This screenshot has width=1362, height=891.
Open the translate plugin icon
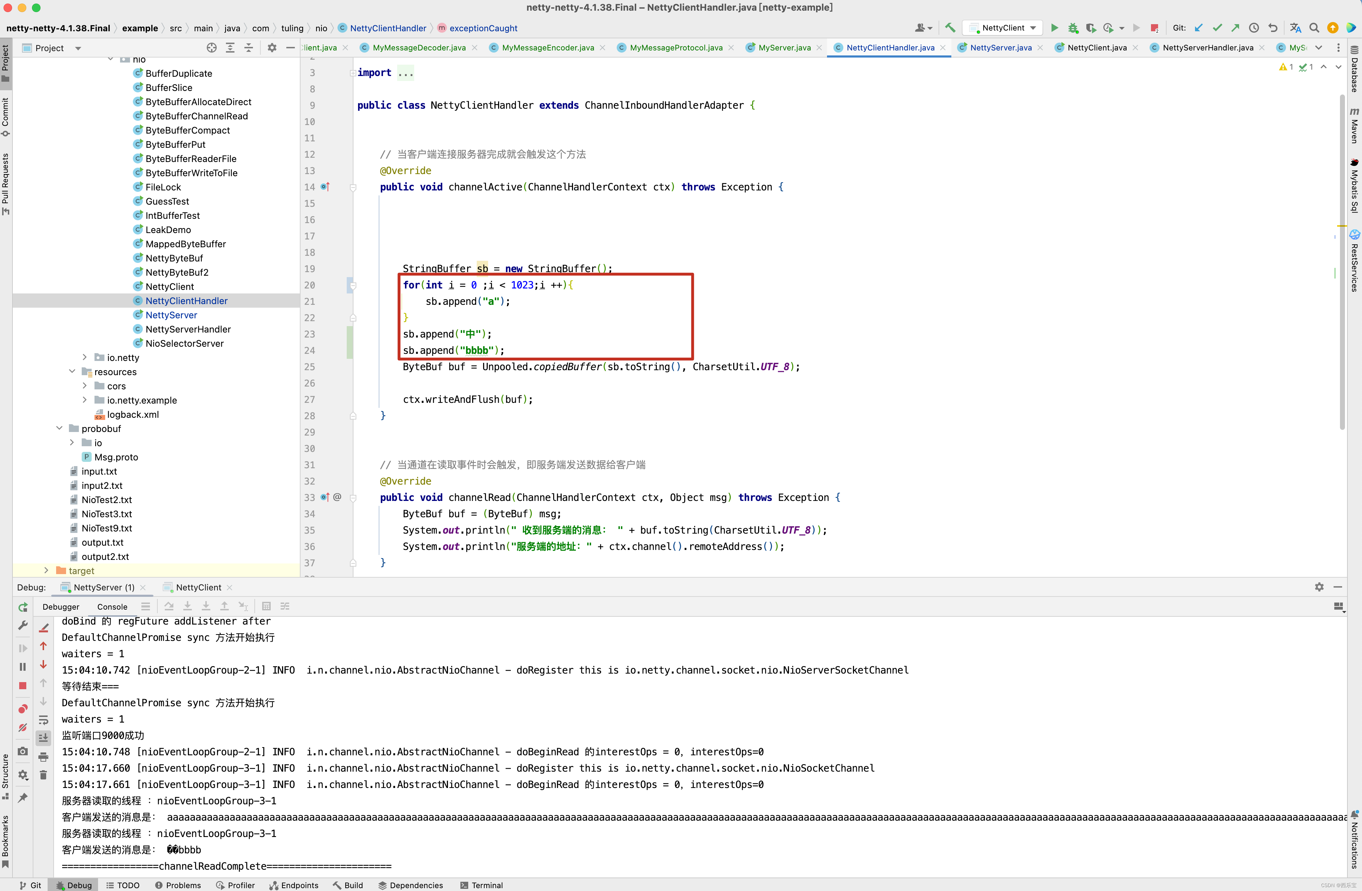click(1296, 27)
